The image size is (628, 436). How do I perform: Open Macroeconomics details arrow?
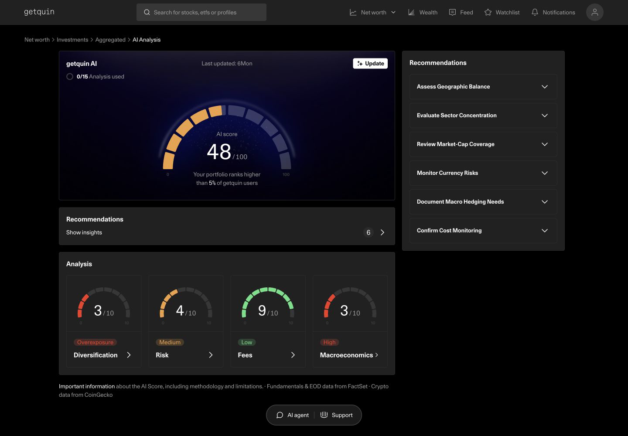tap(377, 355)
